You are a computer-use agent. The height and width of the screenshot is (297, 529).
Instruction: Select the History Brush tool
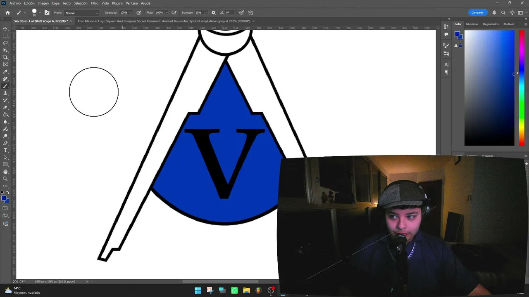(5, 100)
